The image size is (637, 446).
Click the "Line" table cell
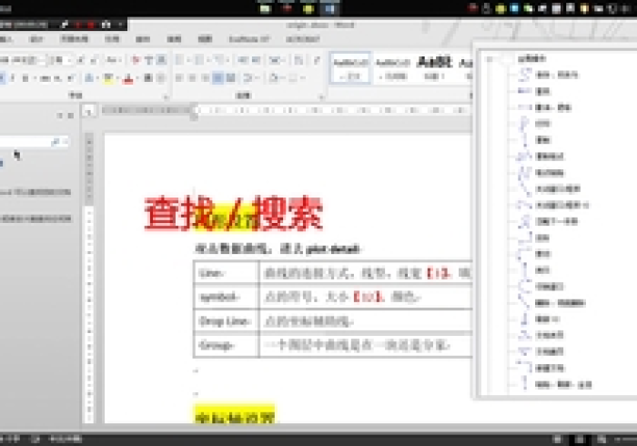click(x=226, y=272)
